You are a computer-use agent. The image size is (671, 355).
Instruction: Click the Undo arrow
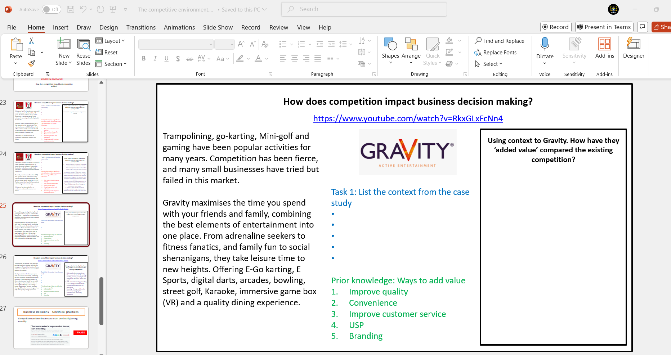tap(83, 9)
